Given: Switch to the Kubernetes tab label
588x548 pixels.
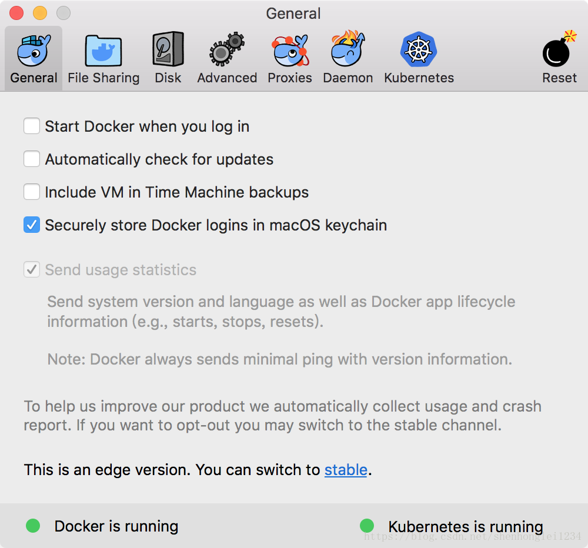Looking at the screenshot, I should pyautogui.click(x=419, y=78).
